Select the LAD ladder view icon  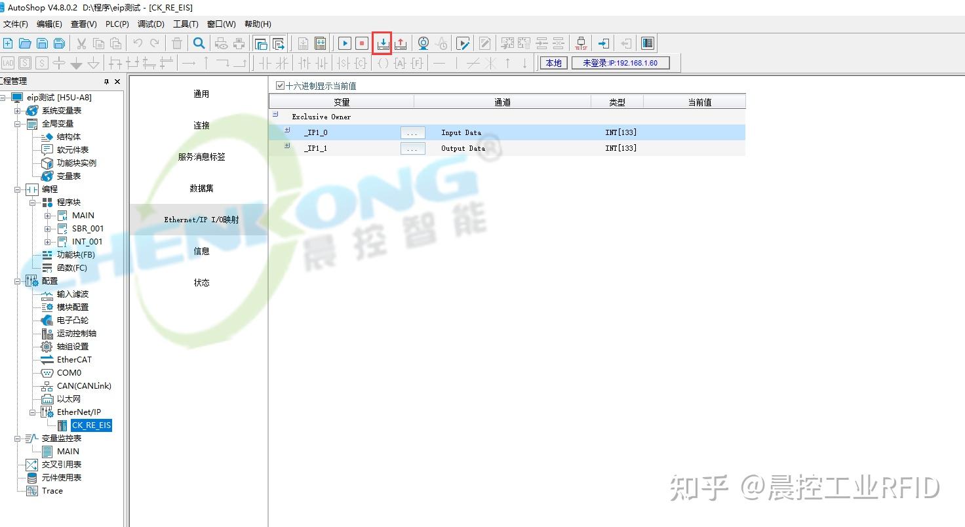click(8, 63)
